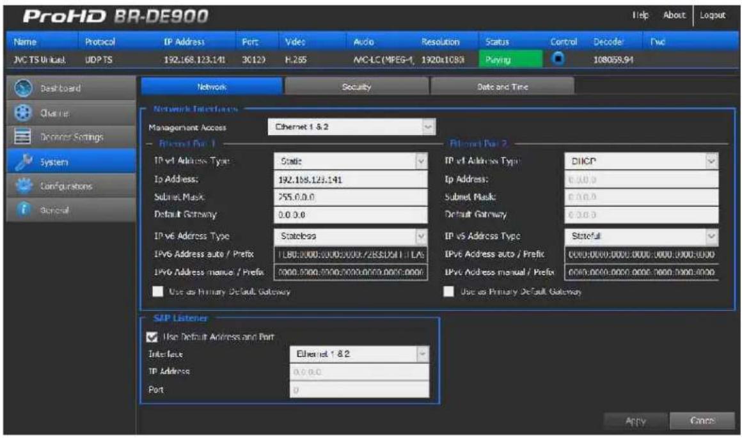Open Ethernet Port 2 IPv6 Address Type dropdown
This screenshot has height=438, width=742.
pos(641,236)
